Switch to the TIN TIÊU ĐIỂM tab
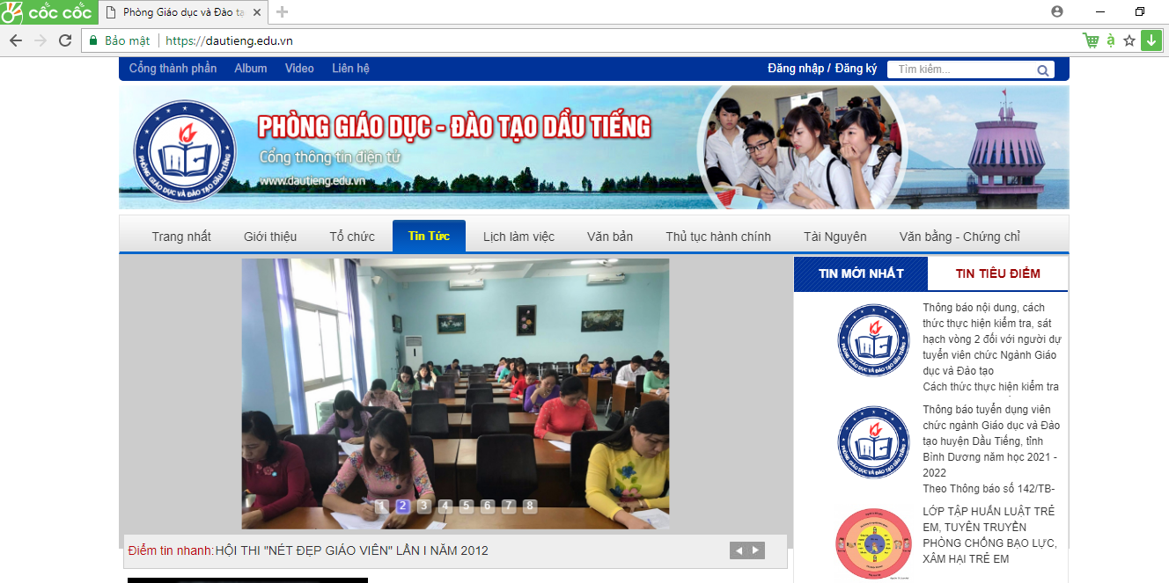The image size is (1169, 583). [x=998, y=273]
